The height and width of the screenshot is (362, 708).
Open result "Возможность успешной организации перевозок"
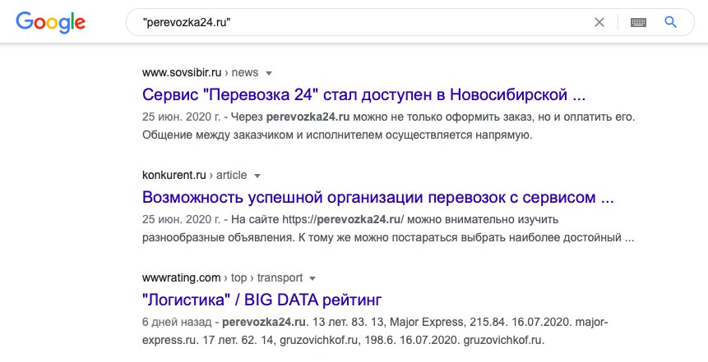pos(378,198)
